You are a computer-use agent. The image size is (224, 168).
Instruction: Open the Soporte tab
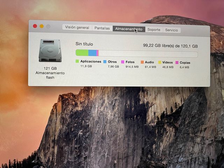[154, 30]
